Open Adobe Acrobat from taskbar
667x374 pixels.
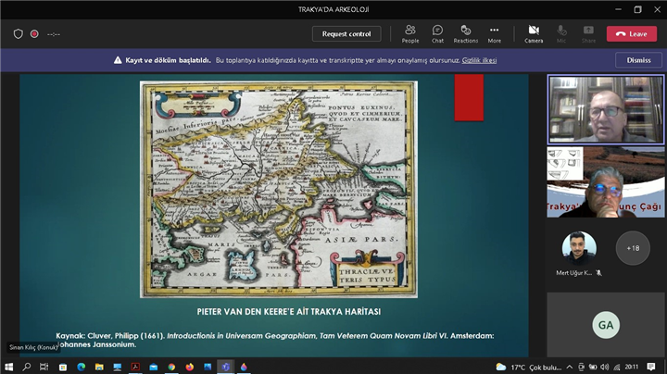click(x=135, y=367)
